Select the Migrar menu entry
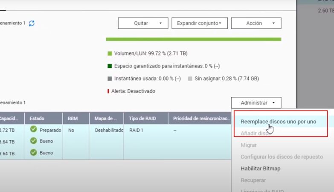The height and width of the screenshot is (192, 334). coord(249,145)
